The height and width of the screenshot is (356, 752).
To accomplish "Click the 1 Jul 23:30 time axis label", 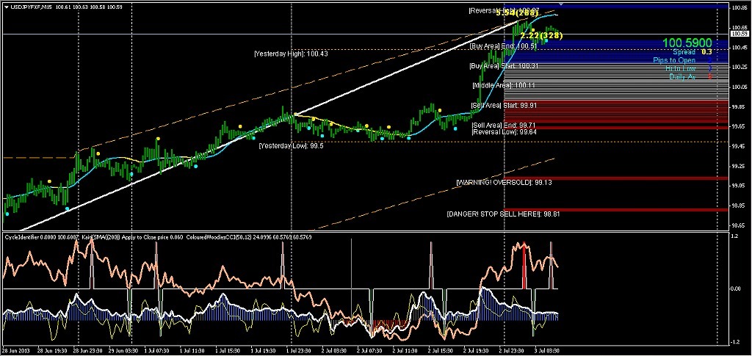I will click(x=300, y=351).
